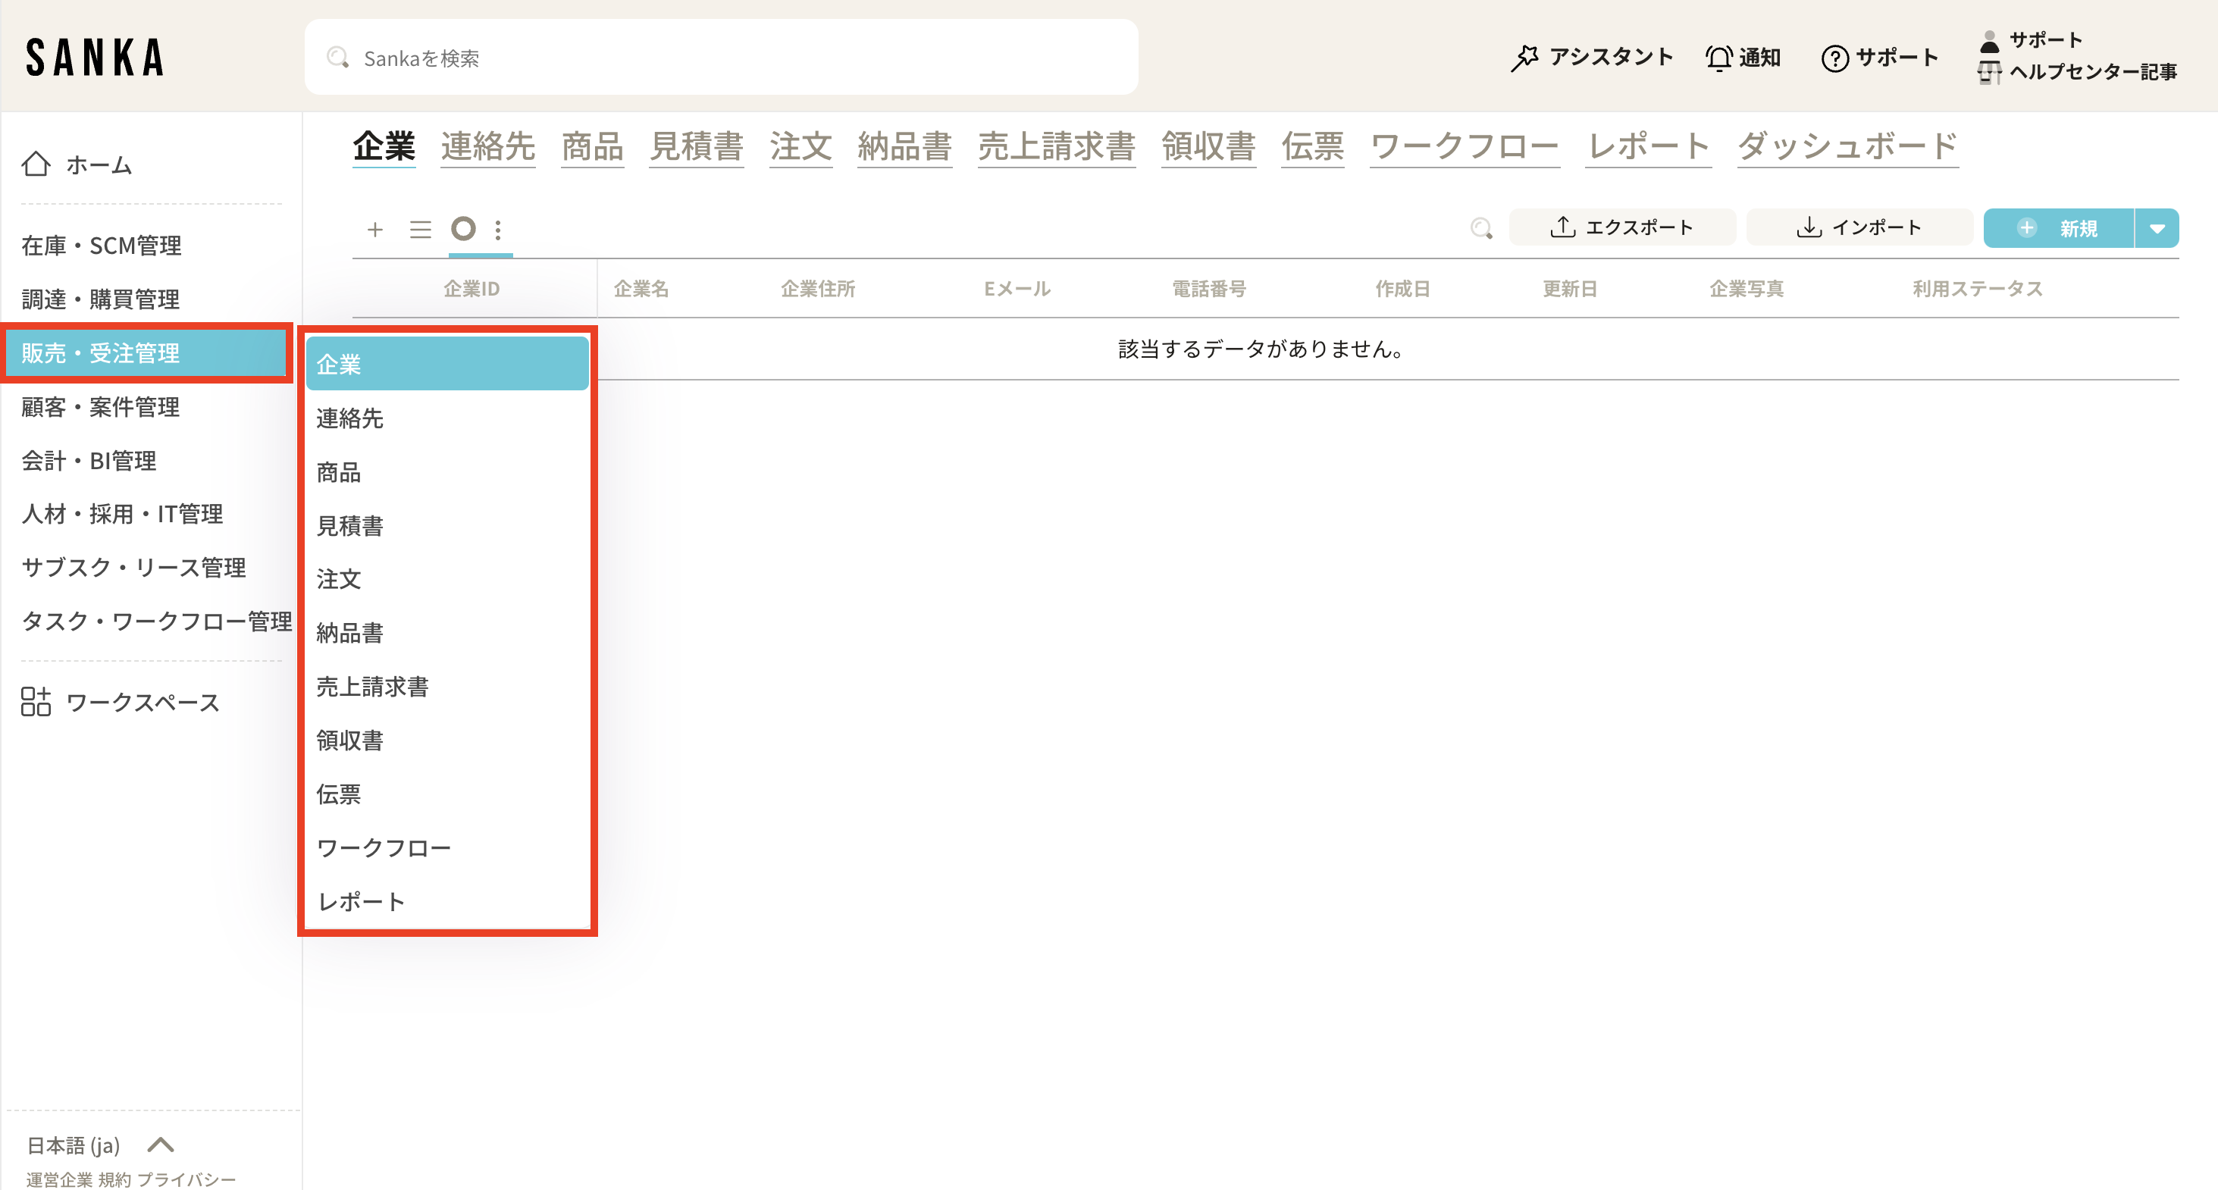The image size is (2218, 1190).
Task: Select 見積書 in the flyout menu
Action: pyautogui.click(x=349, y=525)
